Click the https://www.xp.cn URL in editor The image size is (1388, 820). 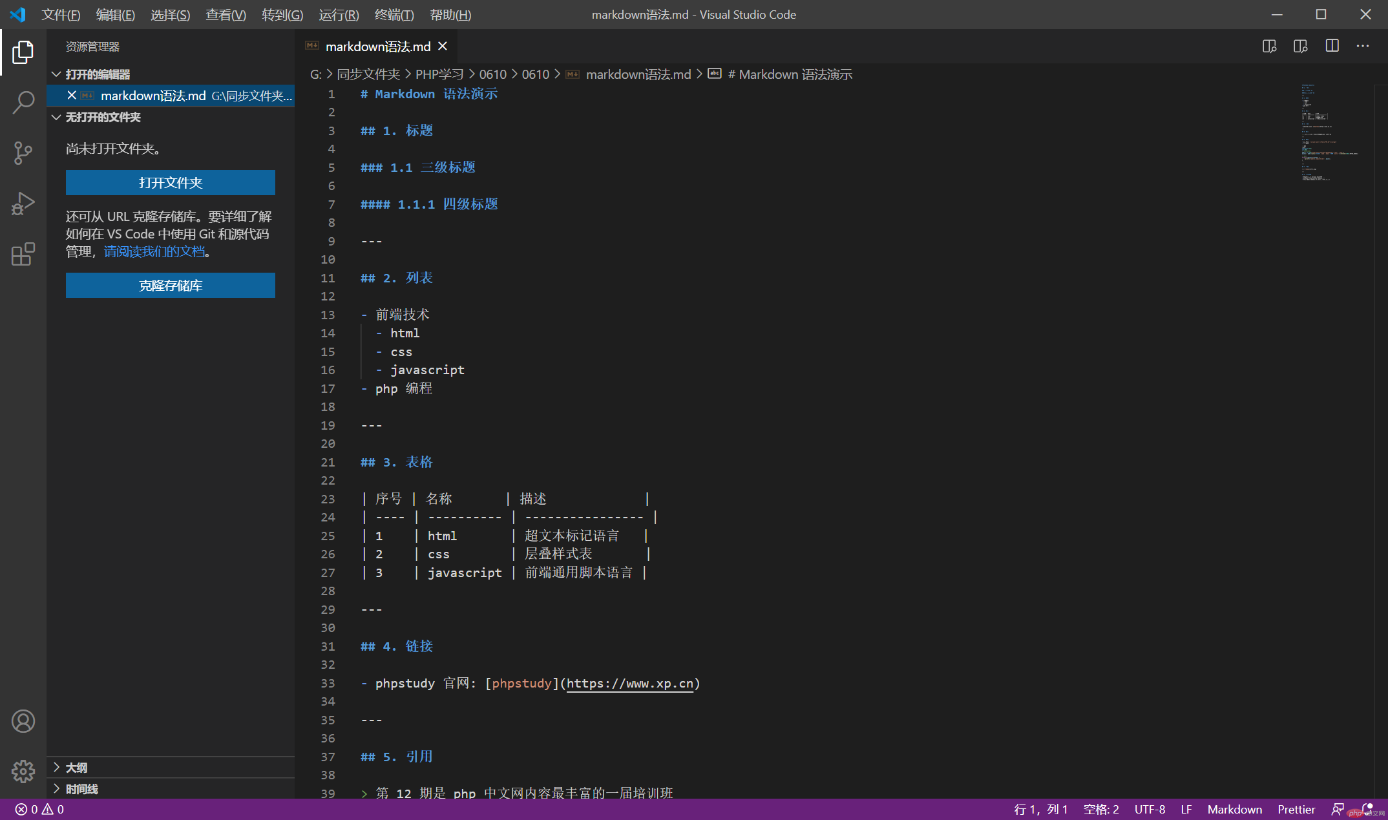629,683
